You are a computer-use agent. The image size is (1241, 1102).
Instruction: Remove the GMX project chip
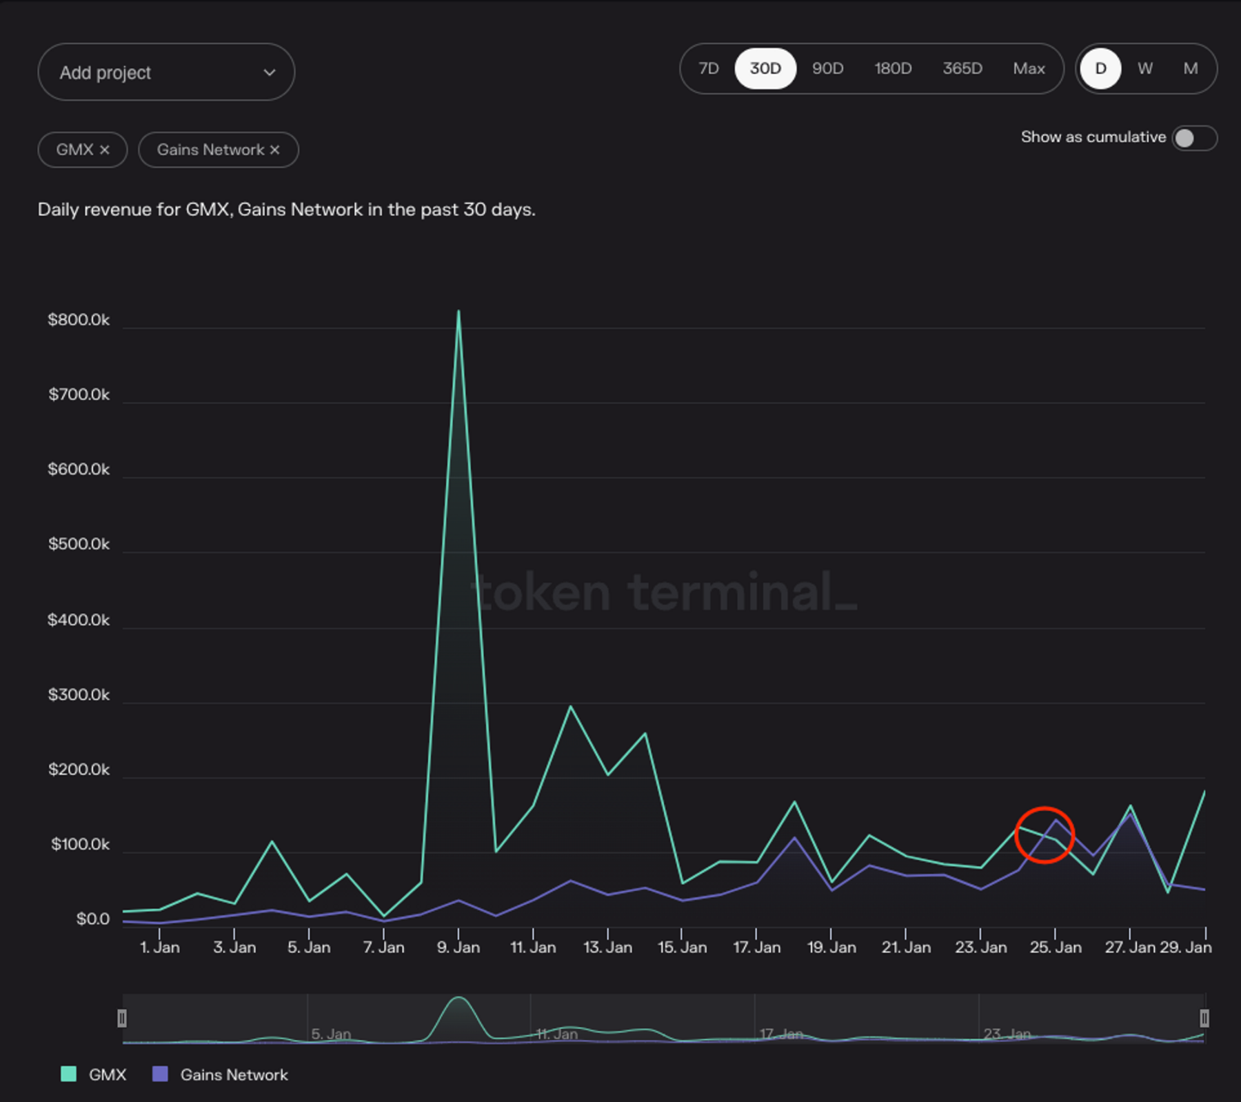pyautogui.click(x=105, y=150)
